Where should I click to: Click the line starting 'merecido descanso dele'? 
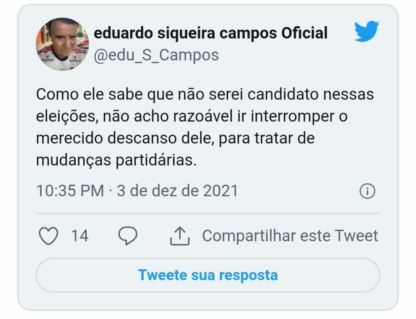(175, 138)
